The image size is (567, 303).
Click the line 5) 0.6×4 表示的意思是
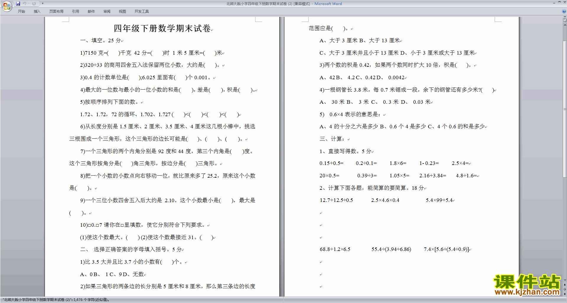pos(350,114)
